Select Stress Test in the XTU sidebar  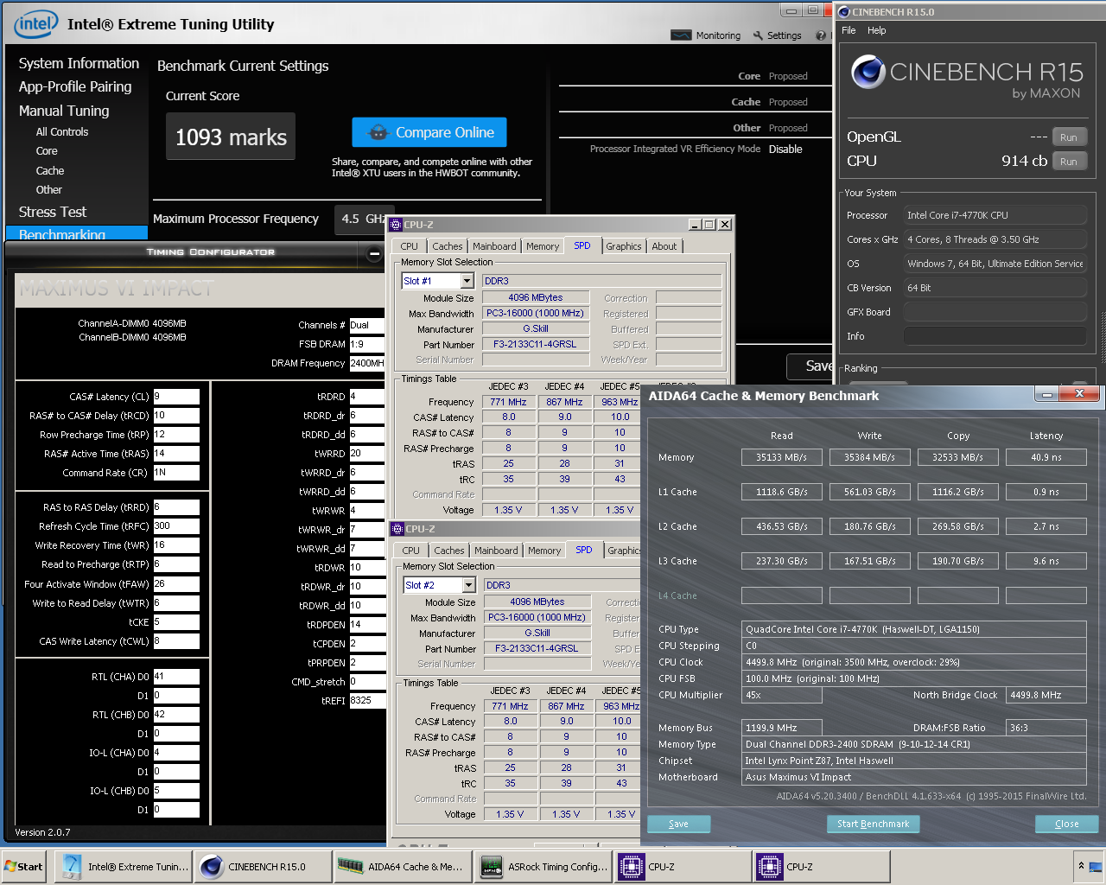pos(53,212)
